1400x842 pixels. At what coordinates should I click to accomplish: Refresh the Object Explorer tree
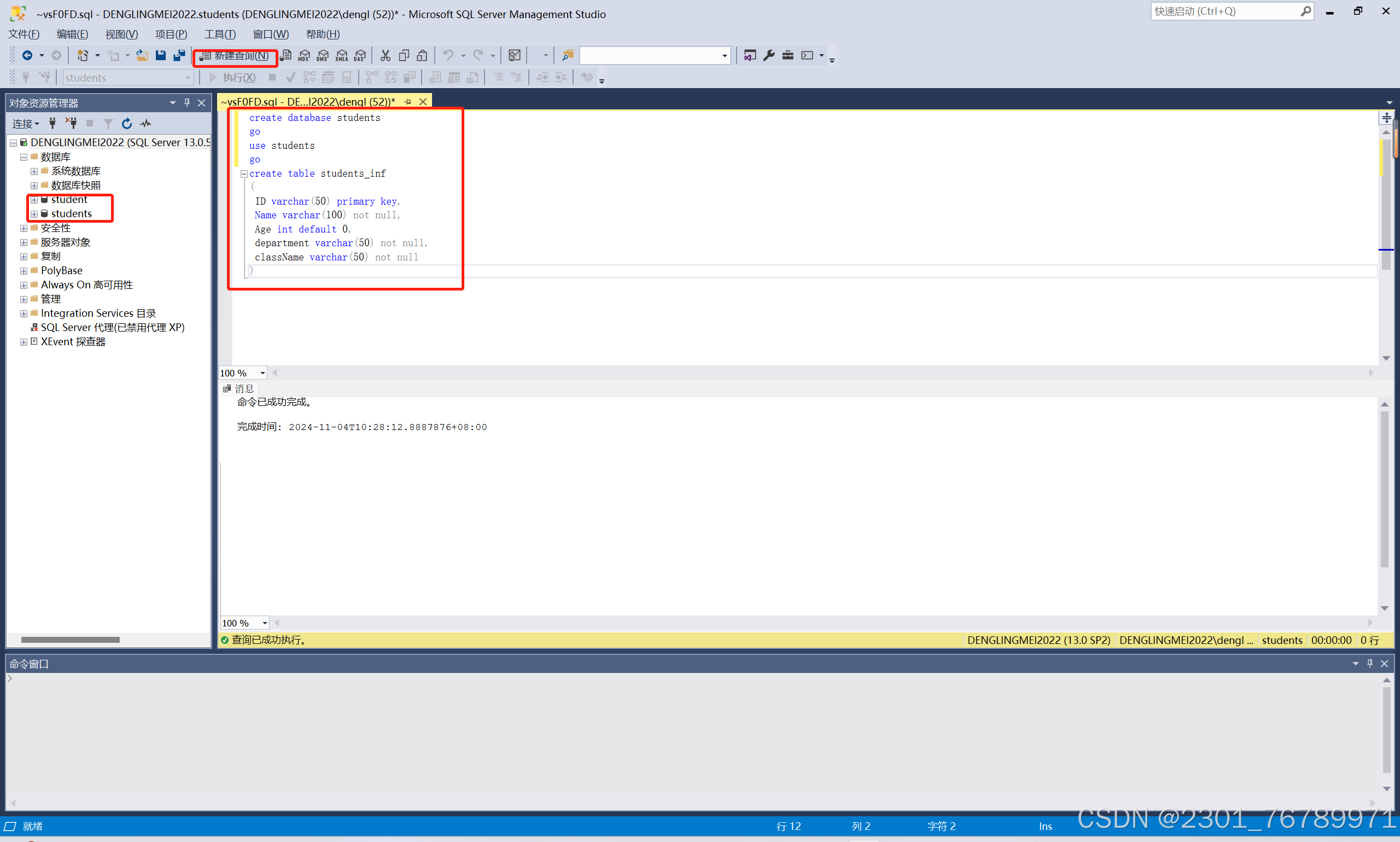click(127, 123)
